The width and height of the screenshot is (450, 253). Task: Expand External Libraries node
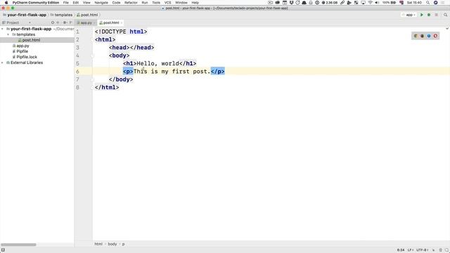click(x=2, y=63)
